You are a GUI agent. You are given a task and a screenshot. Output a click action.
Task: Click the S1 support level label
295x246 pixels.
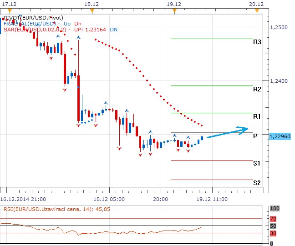[x=257, y=163]
